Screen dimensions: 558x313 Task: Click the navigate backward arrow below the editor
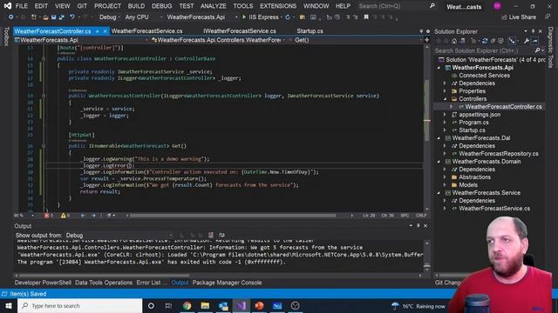tap(83, 216)
